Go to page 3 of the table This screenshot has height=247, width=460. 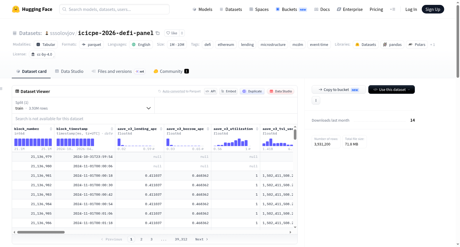152,239
